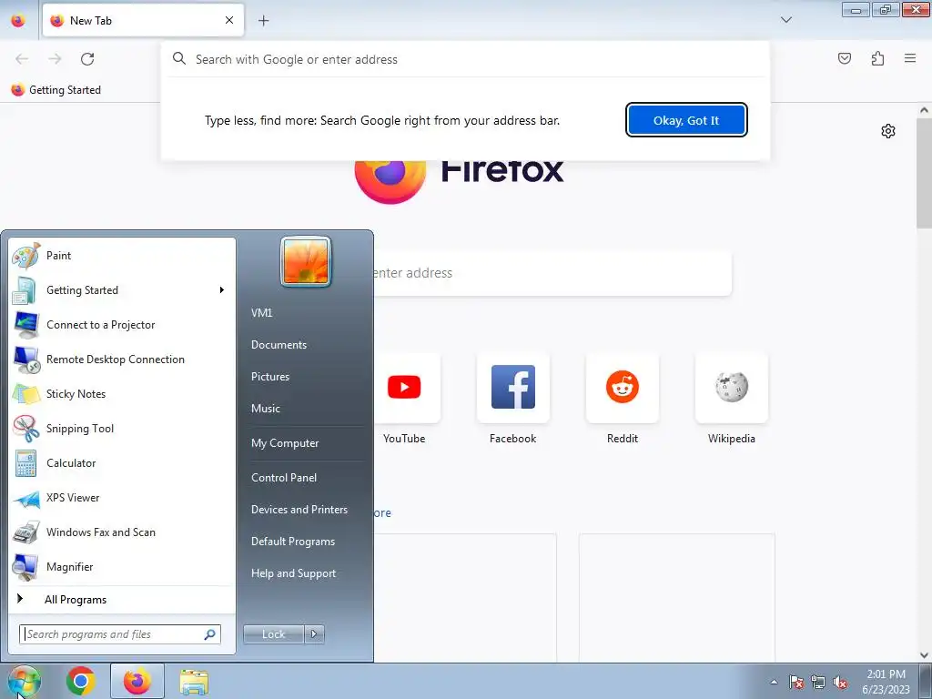Open Default Programs
932x699 pixels.
[x=292, y=542]
